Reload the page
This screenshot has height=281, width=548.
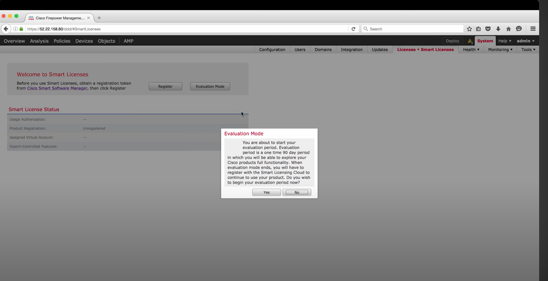(x=353, y=29)
